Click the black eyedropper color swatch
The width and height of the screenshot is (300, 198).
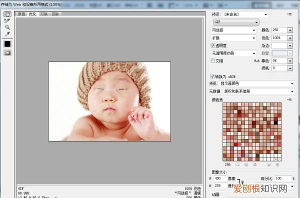point(7,44)
